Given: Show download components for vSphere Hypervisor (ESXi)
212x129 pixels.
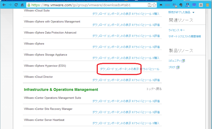Looking at the screenshot, I should [120, 69].
